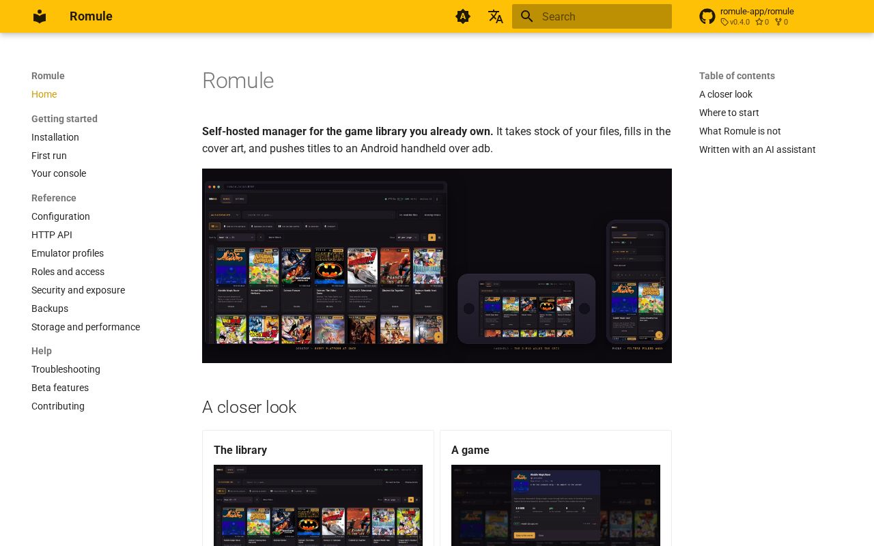
Task: Open the Troubleshooting help page
Action: click(66, 369)
